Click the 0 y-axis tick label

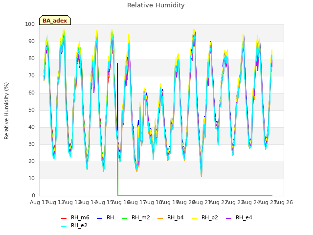tap(33, 196)
